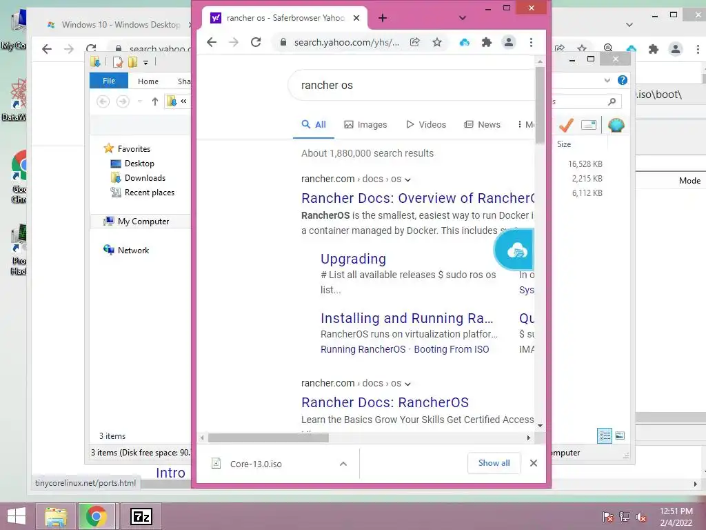The height and width of the screenshot is (530, 706).
Task: Open Home ribbon tab in Explorer
Action: pos(148,81)
